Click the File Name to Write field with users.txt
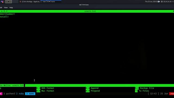 pos(87,85)
